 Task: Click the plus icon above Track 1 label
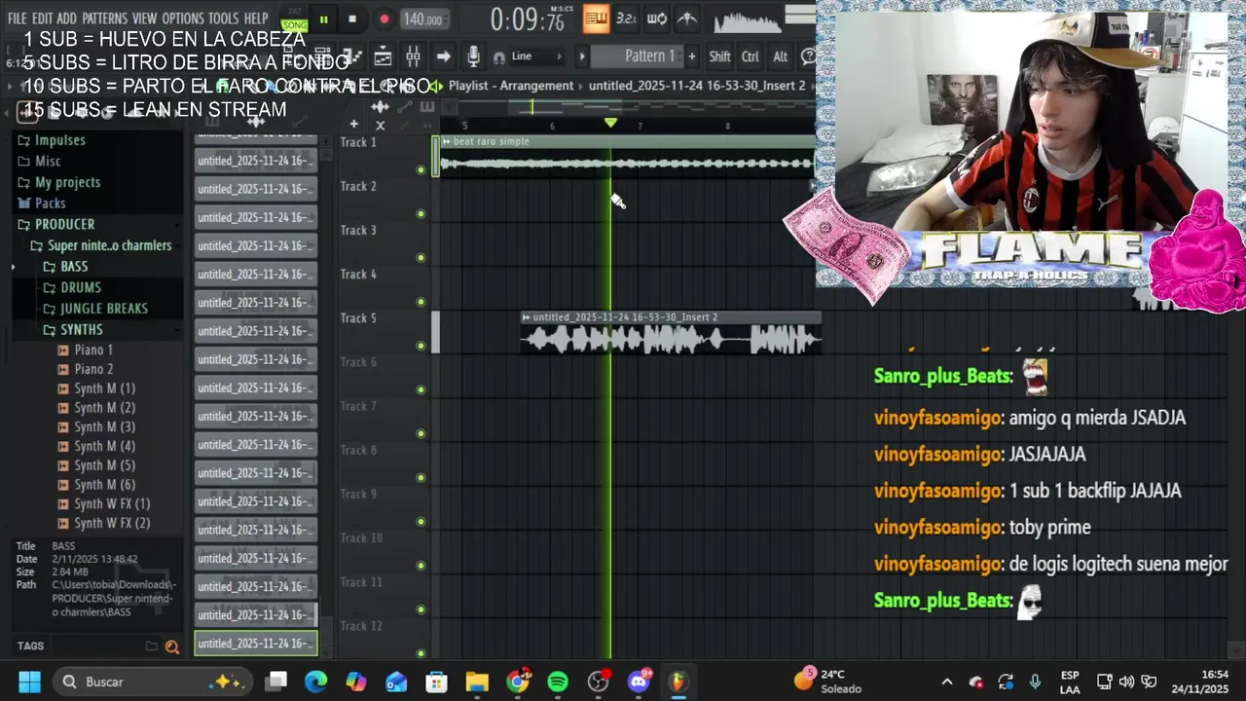click(353, 124)
